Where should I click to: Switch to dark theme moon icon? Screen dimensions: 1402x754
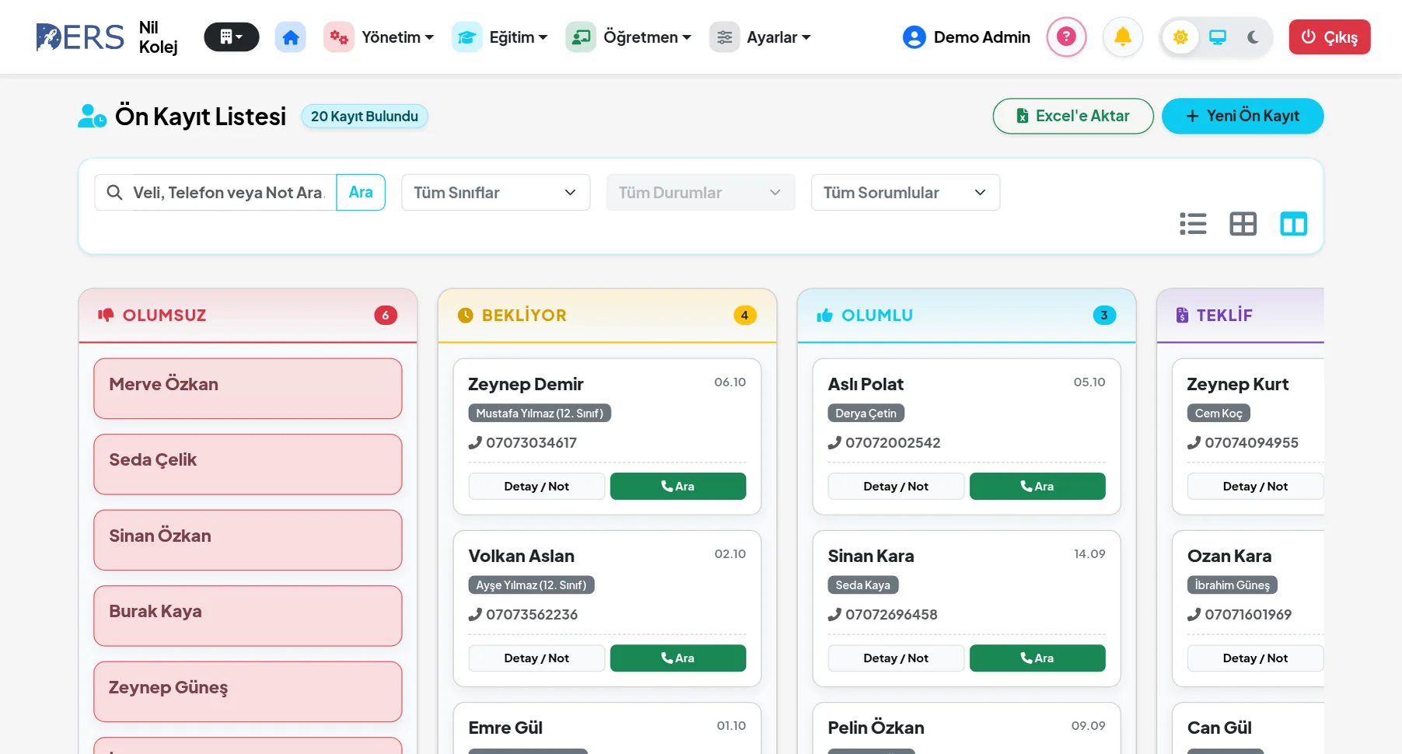[1253, 37]
